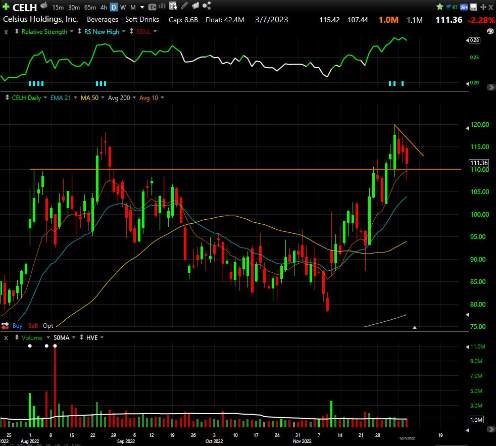Click the 1.0M volume marker on axis
The image size is (496, 446).
click(476, 420)
